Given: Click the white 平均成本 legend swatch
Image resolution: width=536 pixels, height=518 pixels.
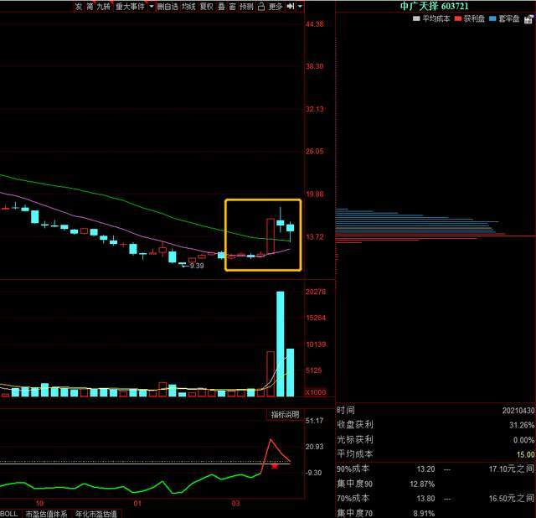Looking at the screenshot, I should click(416, 18).
